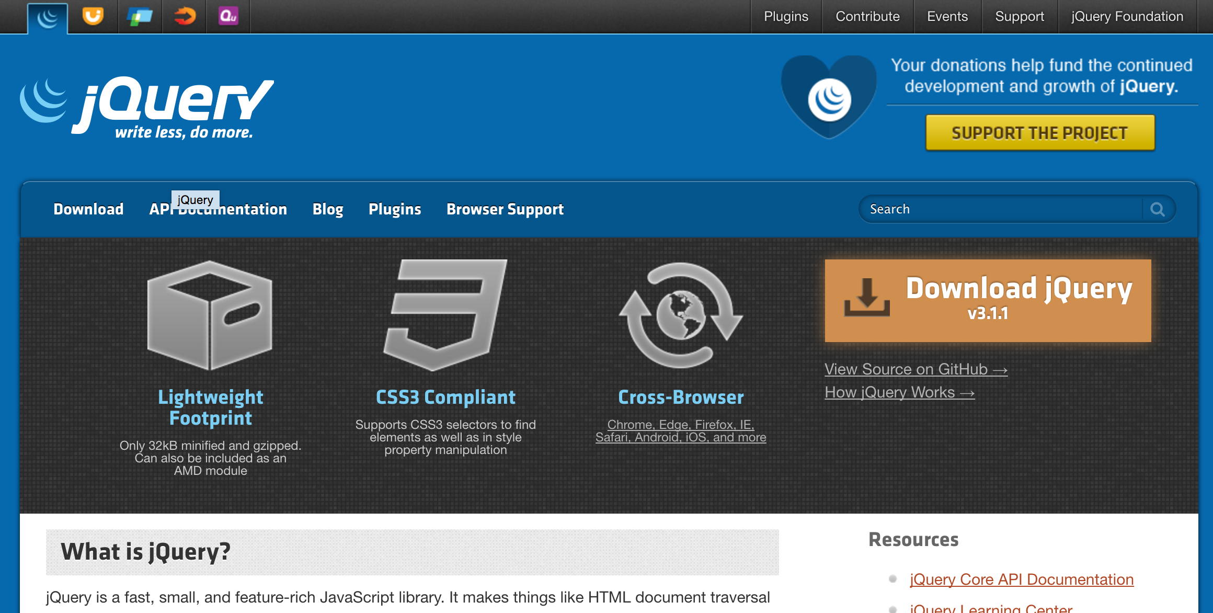Open the QUnit project icon

[x=228, y=17]
